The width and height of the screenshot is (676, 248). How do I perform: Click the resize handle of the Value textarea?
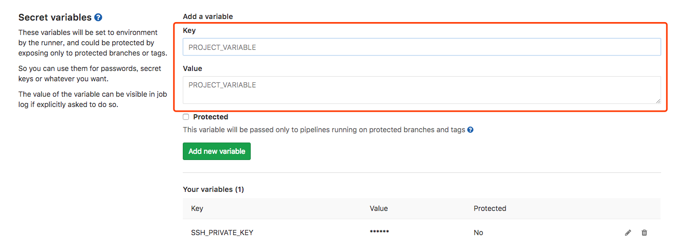pos(657,100)
